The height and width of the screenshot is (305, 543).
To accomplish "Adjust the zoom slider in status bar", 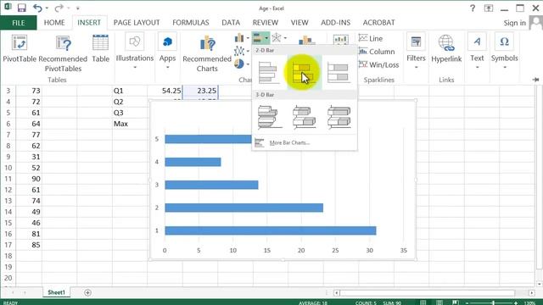I will coord(493,302).
